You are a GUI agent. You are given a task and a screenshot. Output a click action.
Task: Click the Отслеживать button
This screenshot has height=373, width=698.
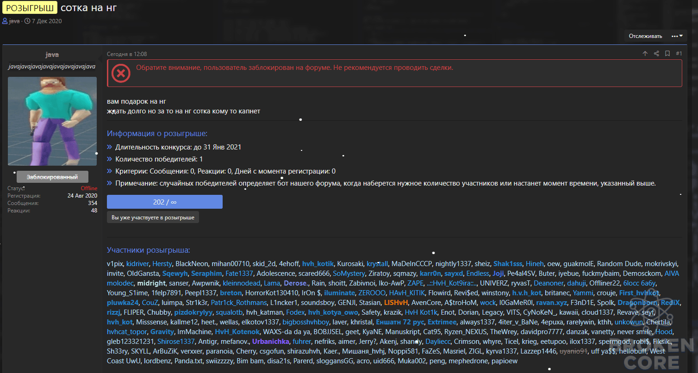coord(645,36)
